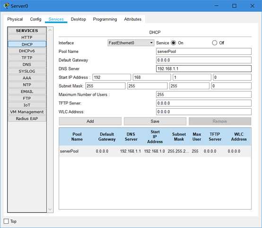Click Subnet Mask first octet field
This screenshot has height=228, width=262.
[x=105, y=86]
